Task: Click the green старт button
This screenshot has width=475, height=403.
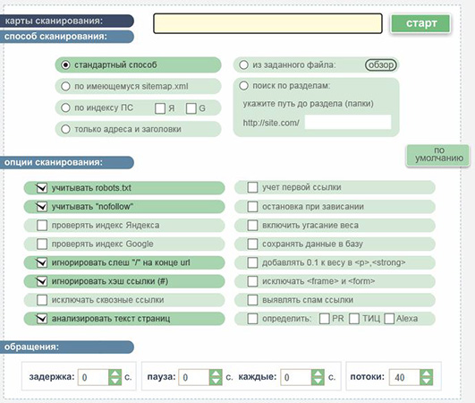Action: point(420,23)
